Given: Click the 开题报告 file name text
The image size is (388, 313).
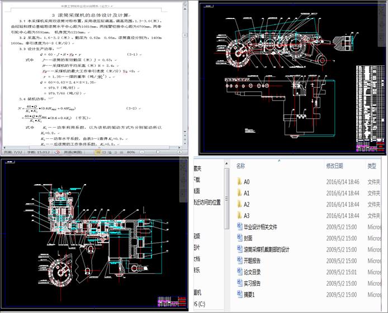Looking at the screenshot, I should pyautogui.click(x=252, y=261).
